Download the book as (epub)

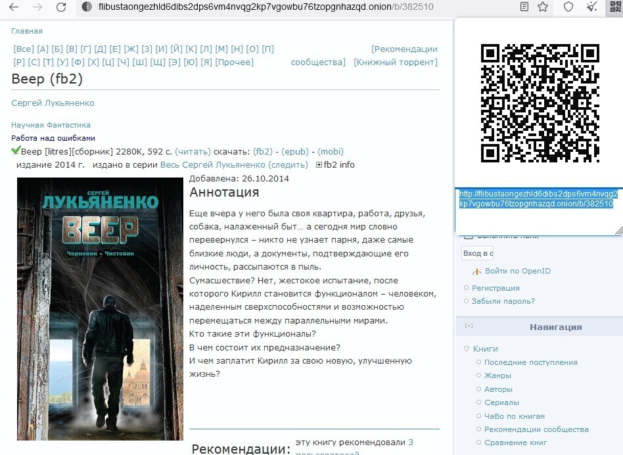tap(295, 151)
